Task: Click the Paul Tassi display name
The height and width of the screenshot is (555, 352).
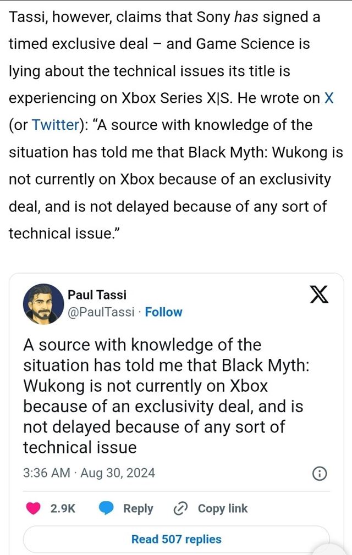Action: tap(97, 295)
